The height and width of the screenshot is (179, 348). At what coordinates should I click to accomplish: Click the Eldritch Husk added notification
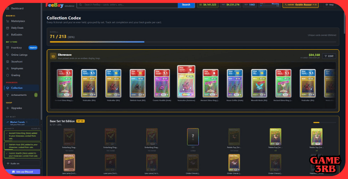coord(22,146)
